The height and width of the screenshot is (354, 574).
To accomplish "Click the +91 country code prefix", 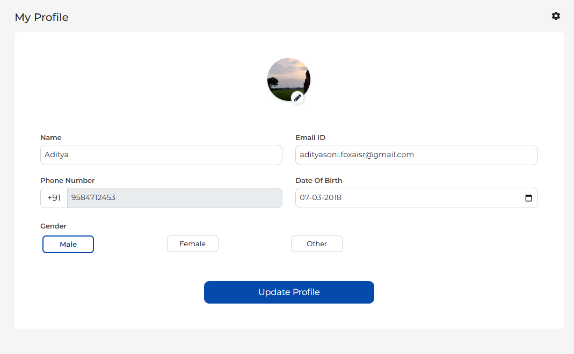I will pos(54,198).
